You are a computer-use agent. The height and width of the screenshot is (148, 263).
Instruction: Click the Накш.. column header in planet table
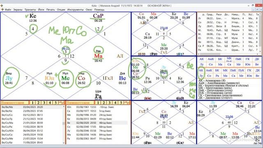point(235,15)
